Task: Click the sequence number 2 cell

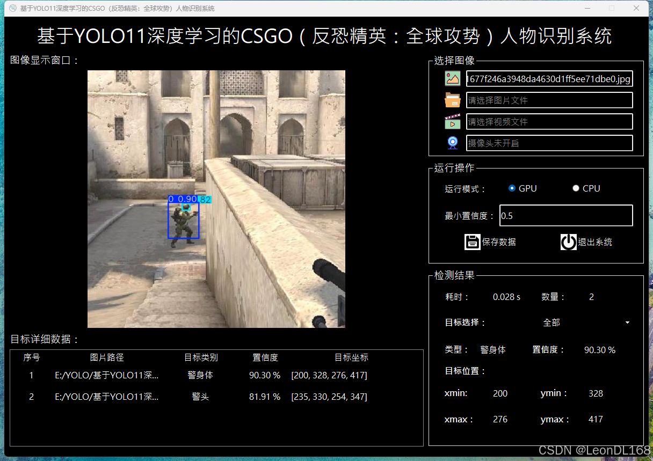Action: pyautogui.click(x=31, y=397)
